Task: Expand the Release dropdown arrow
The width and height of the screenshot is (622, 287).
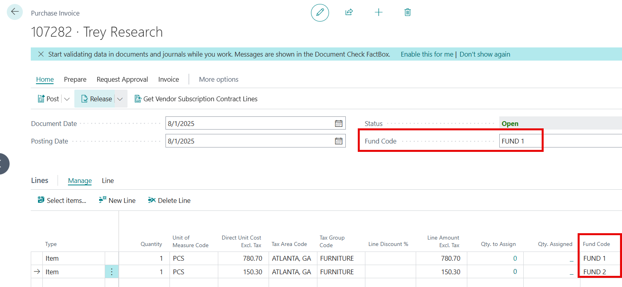Action: coord(120,99)
